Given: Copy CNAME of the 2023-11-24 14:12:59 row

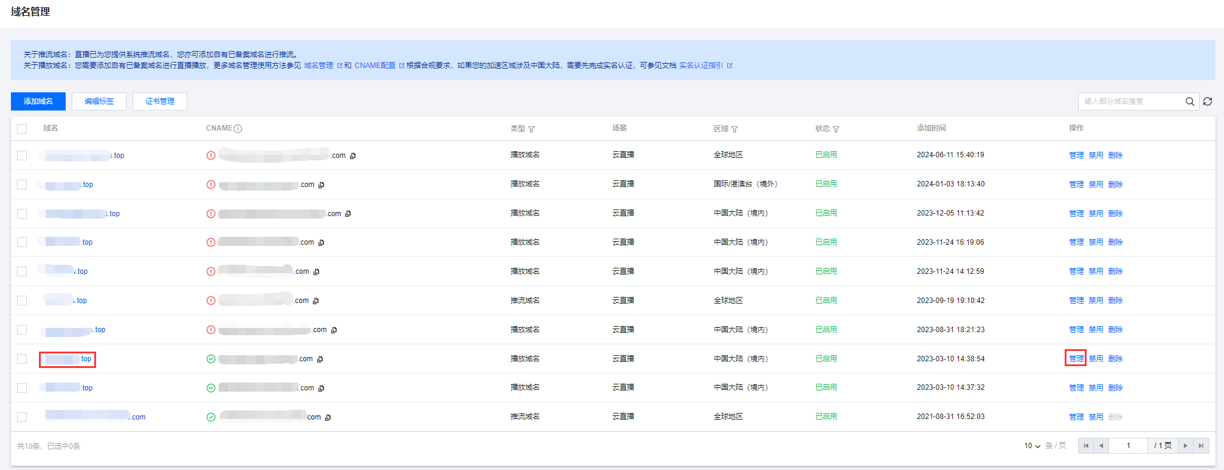Looking at the screenshot, I should [316, 272].
